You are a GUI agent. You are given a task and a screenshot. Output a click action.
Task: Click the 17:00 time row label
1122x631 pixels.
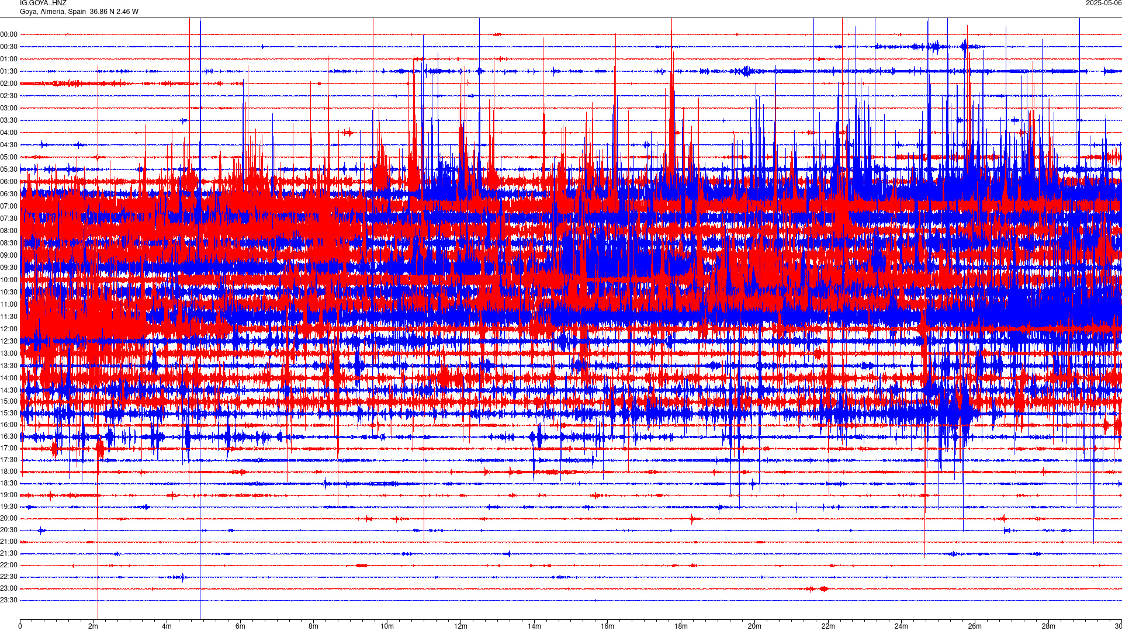[x=9, y=448]
